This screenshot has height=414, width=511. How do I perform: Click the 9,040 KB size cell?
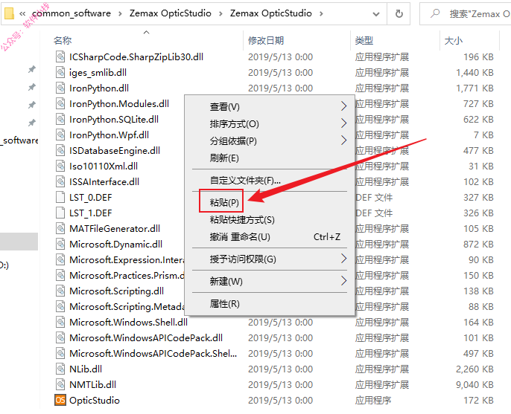(475, 385)
